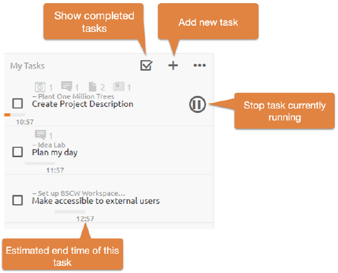Open news icon showing count 1
Image resolution: width=338 pixels, height=273 pixels.
click(x=119, y=87)
